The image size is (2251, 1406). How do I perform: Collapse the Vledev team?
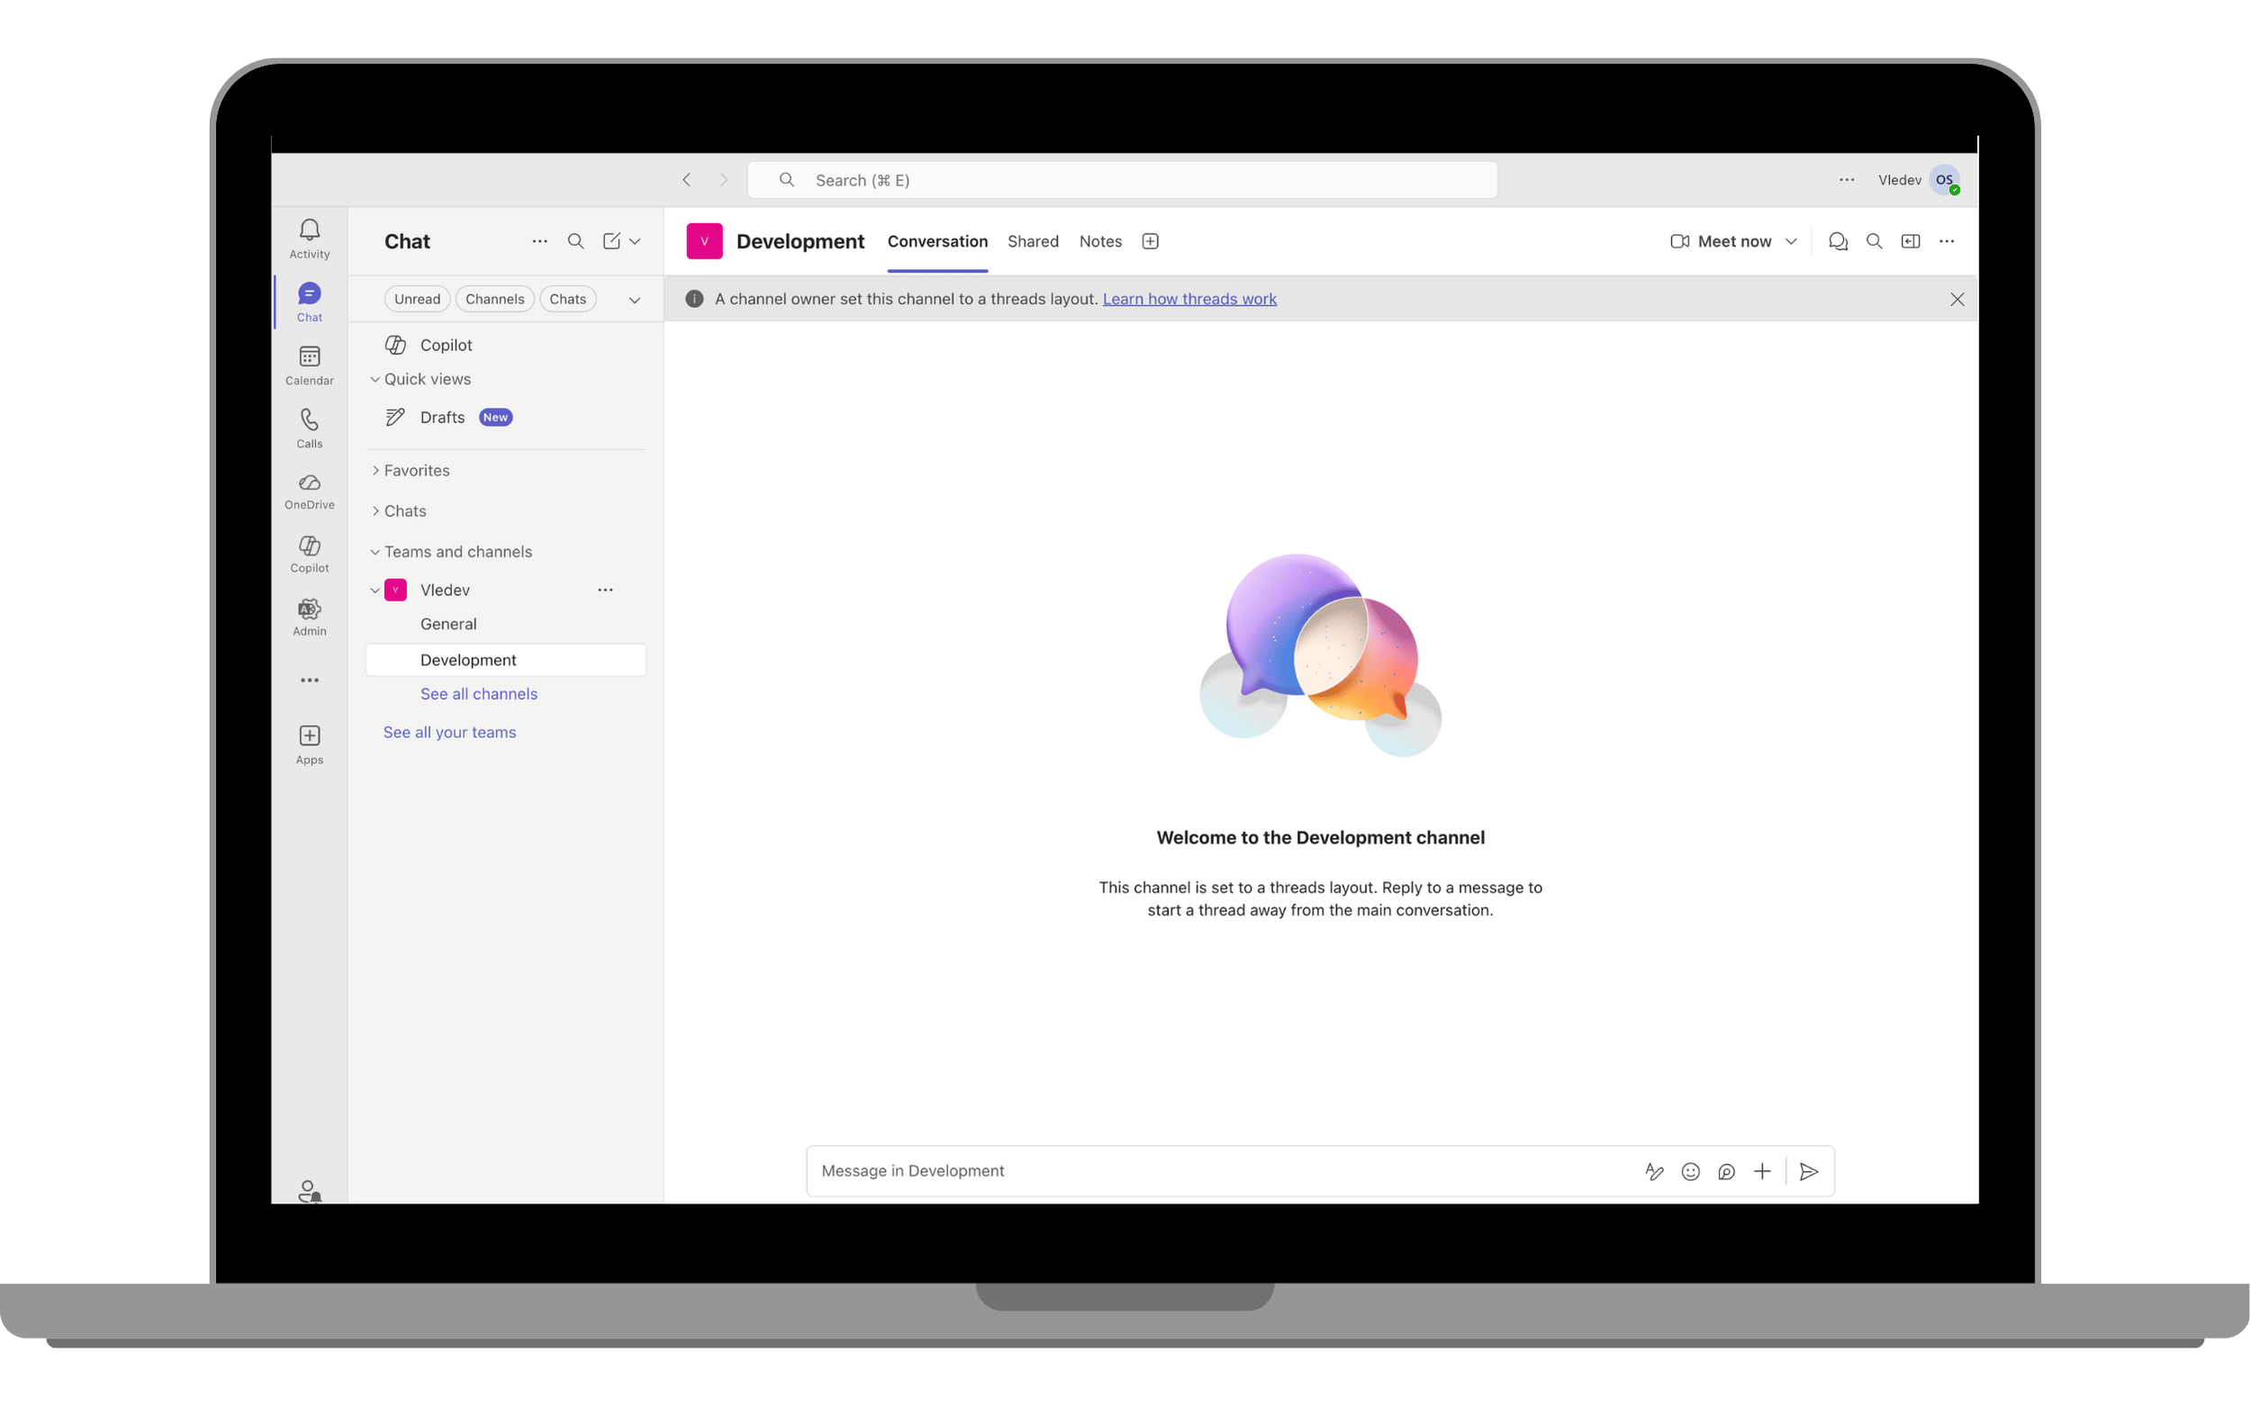(x=375, y=590)
